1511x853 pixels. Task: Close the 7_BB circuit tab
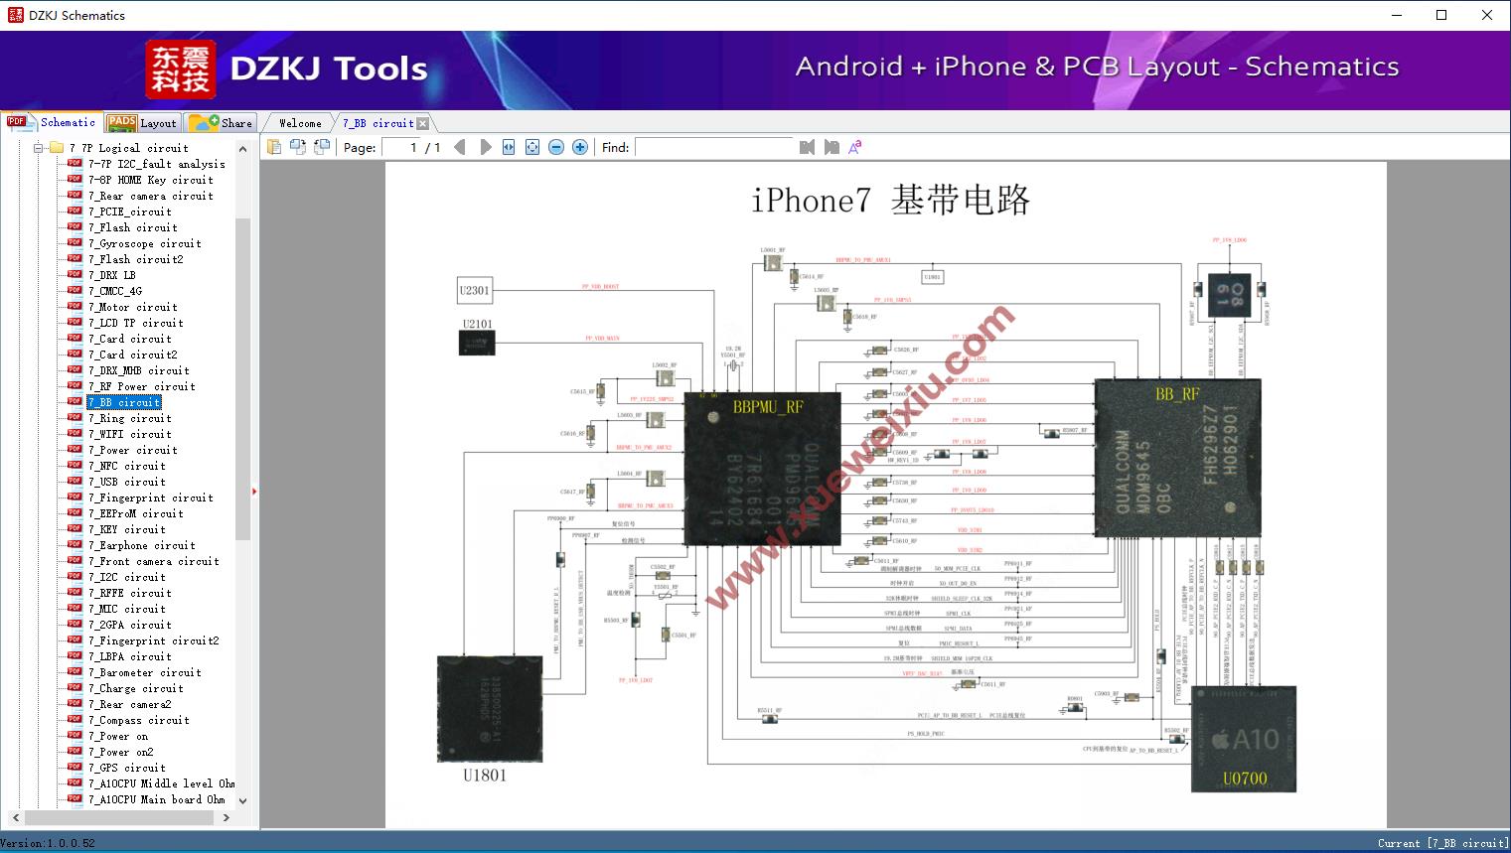pyautogui.click(x=422, y=123)
